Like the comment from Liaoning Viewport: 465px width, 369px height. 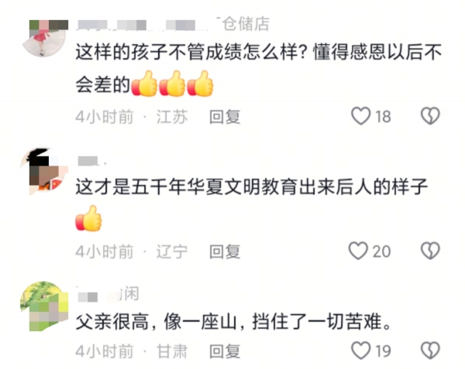pyautogui.click(x=358, y=251)
